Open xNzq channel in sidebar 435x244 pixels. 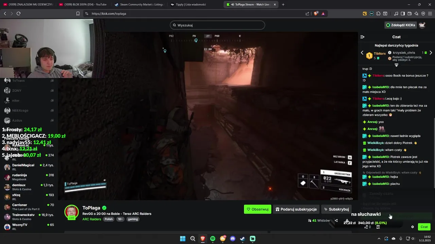coord(29,197)
